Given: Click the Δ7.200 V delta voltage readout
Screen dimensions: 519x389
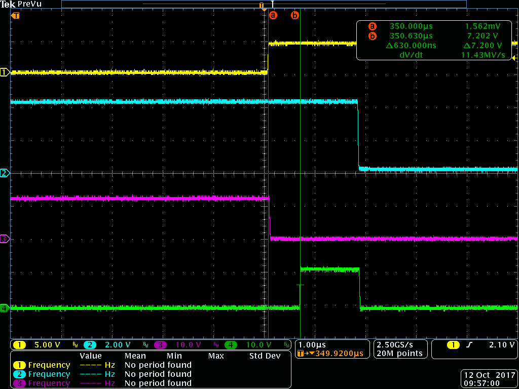Looking at the screenshot, I should click(x=483, y=46).
